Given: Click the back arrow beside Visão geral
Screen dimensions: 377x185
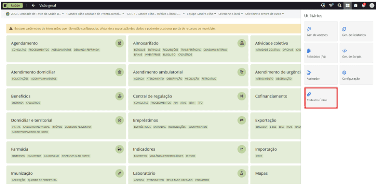Looking at the screenshot, I should [33, 5].
